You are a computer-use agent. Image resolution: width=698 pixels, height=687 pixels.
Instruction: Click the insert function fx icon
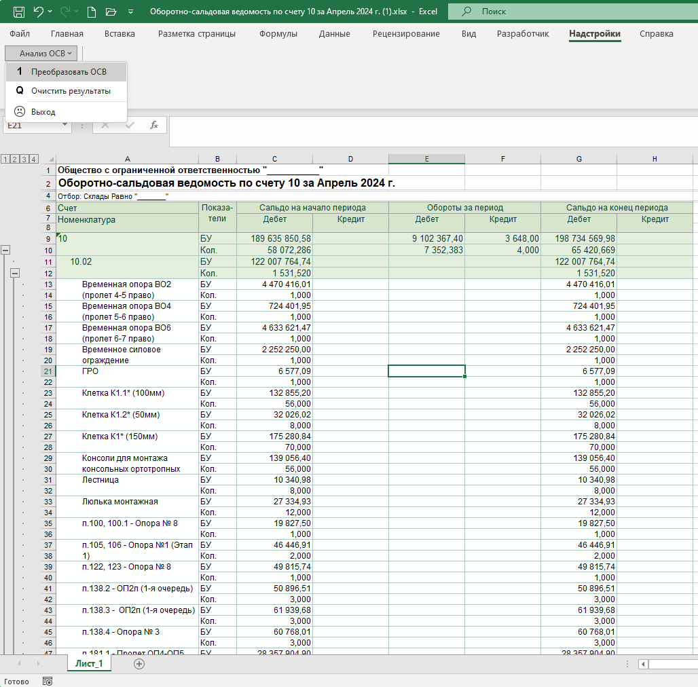click(154, 125)
